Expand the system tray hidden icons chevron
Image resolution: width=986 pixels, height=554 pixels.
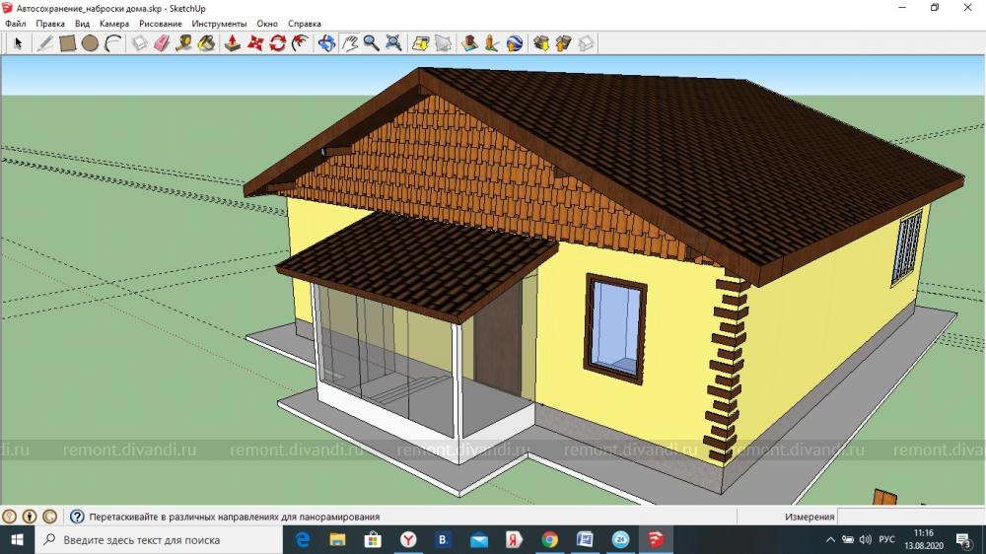[x=830, y=540]
